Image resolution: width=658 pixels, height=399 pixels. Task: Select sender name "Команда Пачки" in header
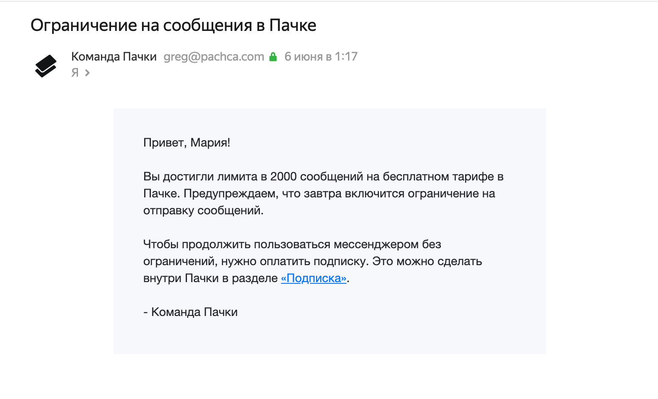click(x=114, y=57)
